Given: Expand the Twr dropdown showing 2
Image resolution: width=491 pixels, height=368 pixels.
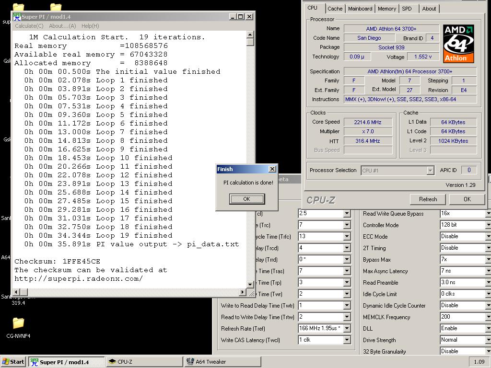Looking at the screenshot, I should point(347,294).
